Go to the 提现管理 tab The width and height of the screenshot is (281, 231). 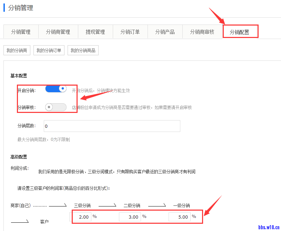pos(95,32)
